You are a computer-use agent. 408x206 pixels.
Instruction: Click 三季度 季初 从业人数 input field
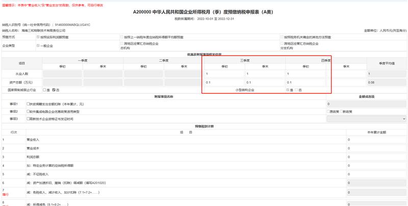coord(223,74)
